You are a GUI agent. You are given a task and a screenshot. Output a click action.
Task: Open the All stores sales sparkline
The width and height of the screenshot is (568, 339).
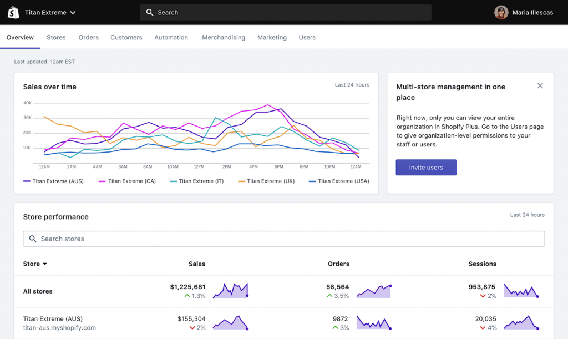click(x=230, y=291)
